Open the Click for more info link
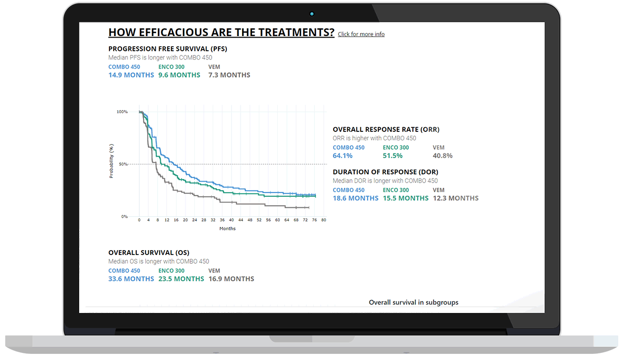This screenshot has width=624, height=356. tap(361, 34)
